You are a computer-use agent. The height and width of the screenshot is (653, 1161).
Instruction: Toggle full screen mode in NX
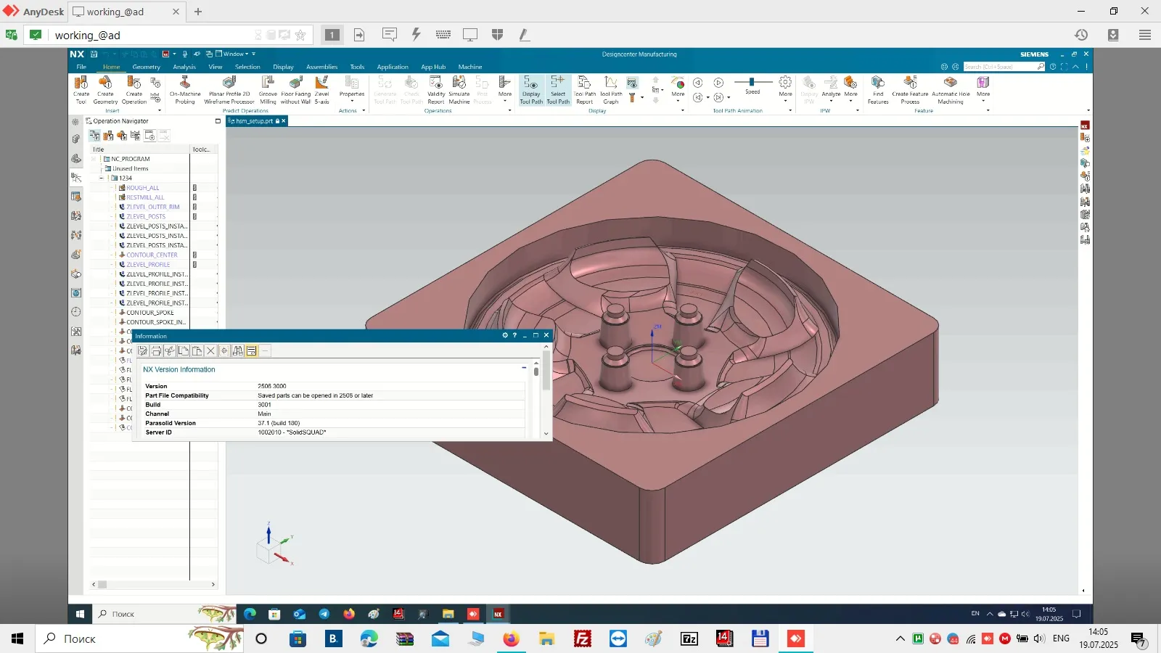[1064, 66]
